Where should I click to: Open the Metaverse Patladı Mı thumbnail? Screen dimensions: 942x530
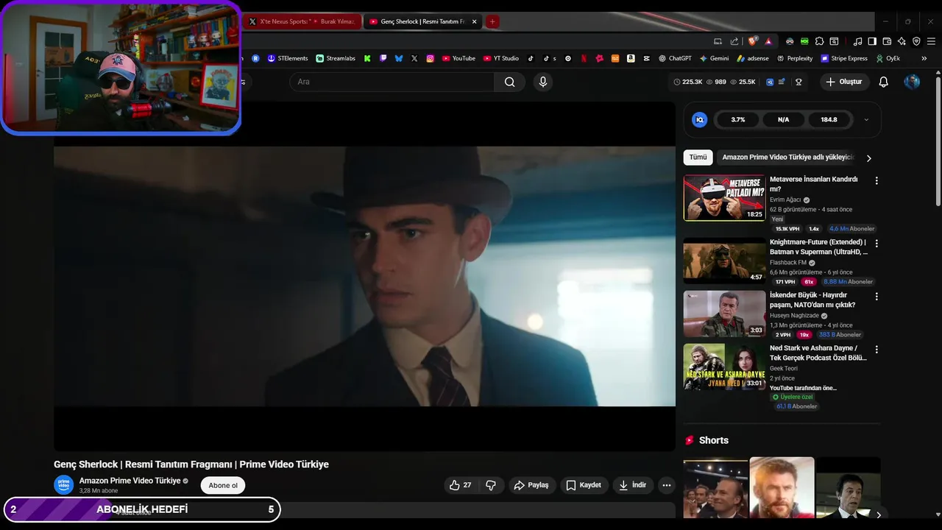pos(725,197)
